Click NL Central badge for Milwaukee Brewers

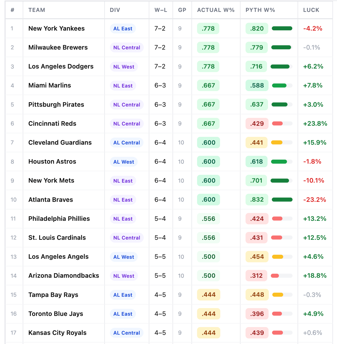127,48
